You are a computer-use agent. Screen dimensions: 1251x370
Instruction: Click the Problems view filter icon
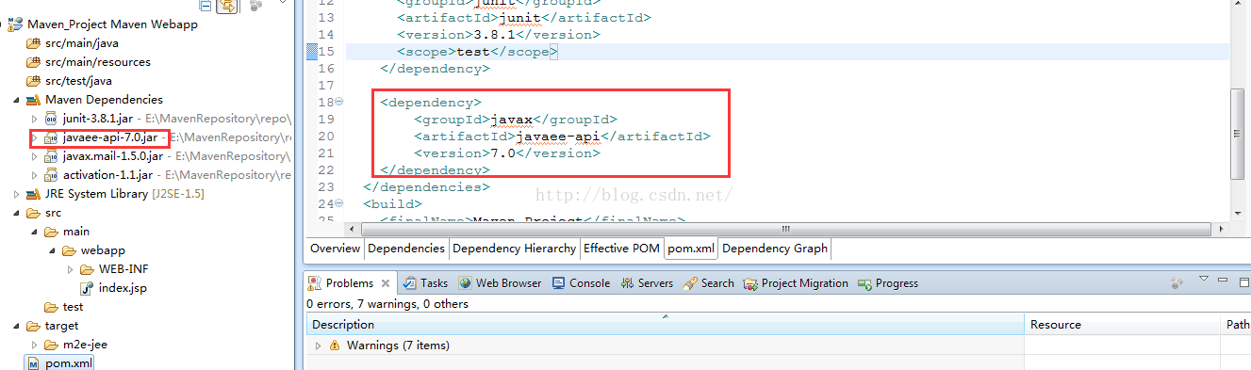click(x=1177, y=282)
